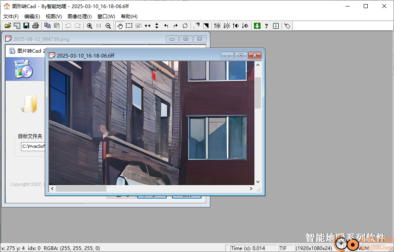
Task: Click the 目标文件夹 label
Action: pos(30,136)
